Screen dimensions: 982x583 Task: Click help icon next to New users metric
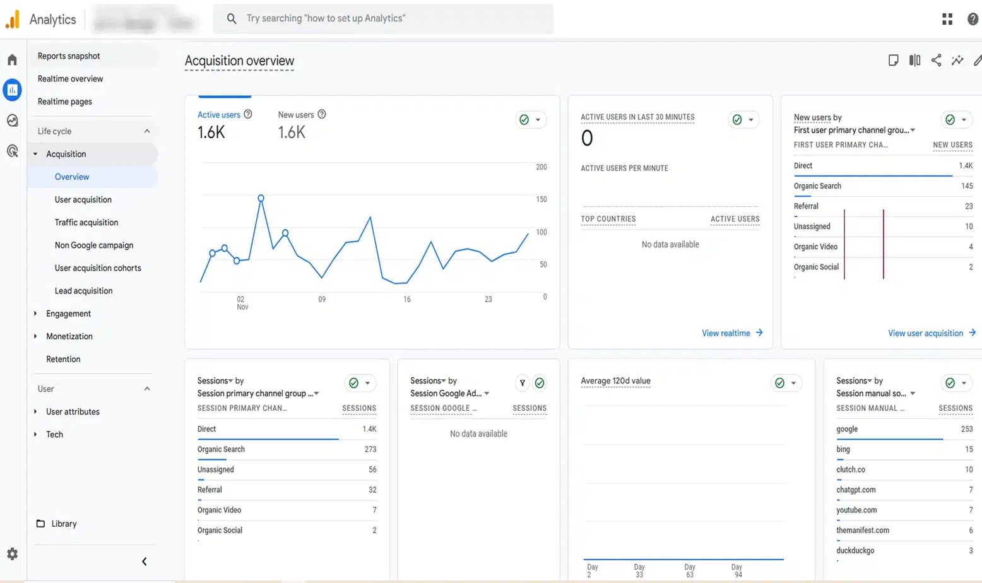322,114
